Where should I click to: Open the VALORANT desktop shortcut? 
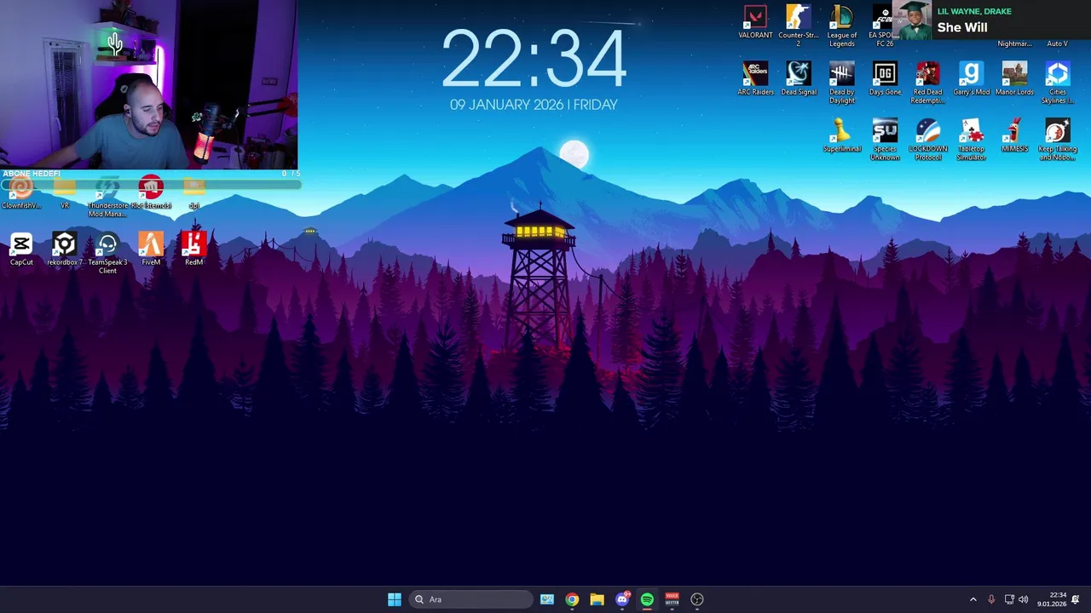[755, 23]
